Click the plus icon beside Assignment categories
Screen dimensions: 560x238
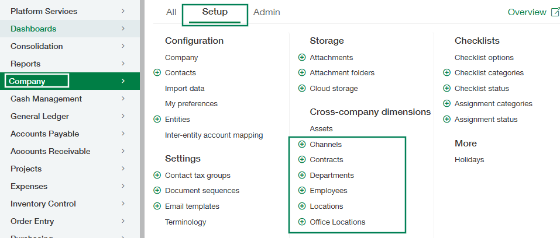(x=447, y=104)
